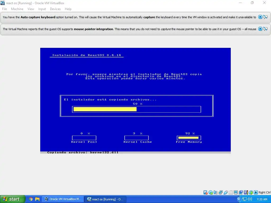
Task: Click the CPU virtualization status icon
Action: (x=246, y=192)
